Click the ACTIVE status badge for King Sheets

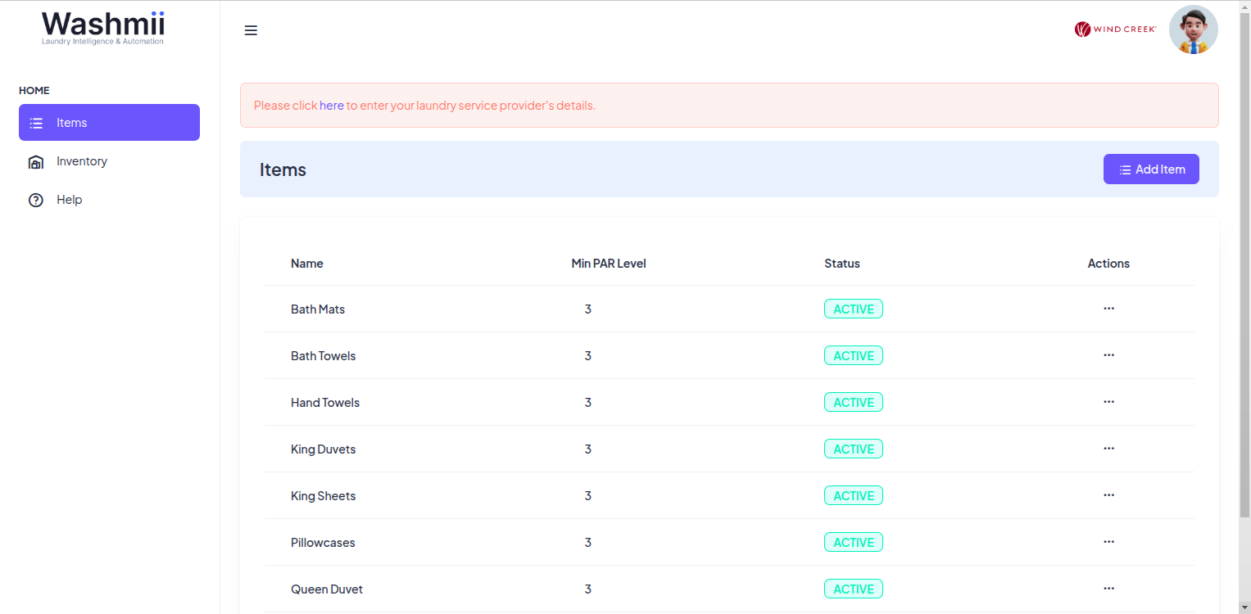point(853,496)
